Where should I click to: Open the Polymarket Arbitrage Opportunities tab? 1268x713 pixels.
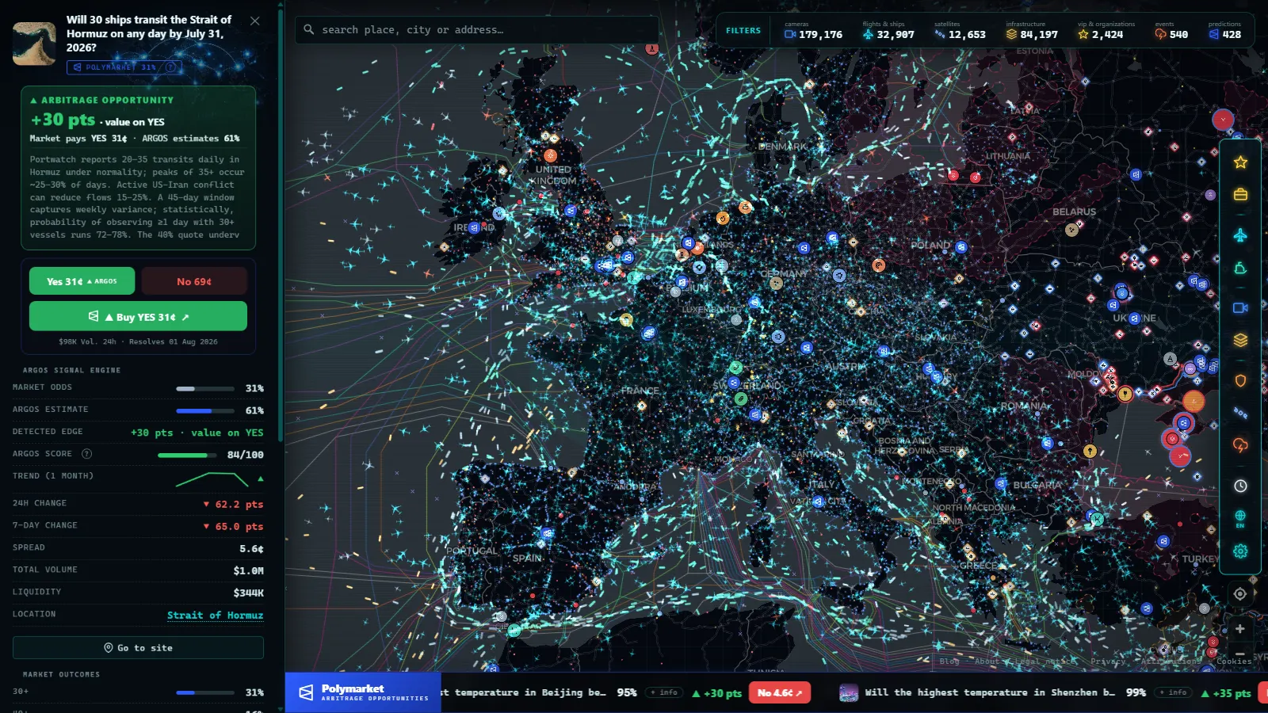click(363, 692)
